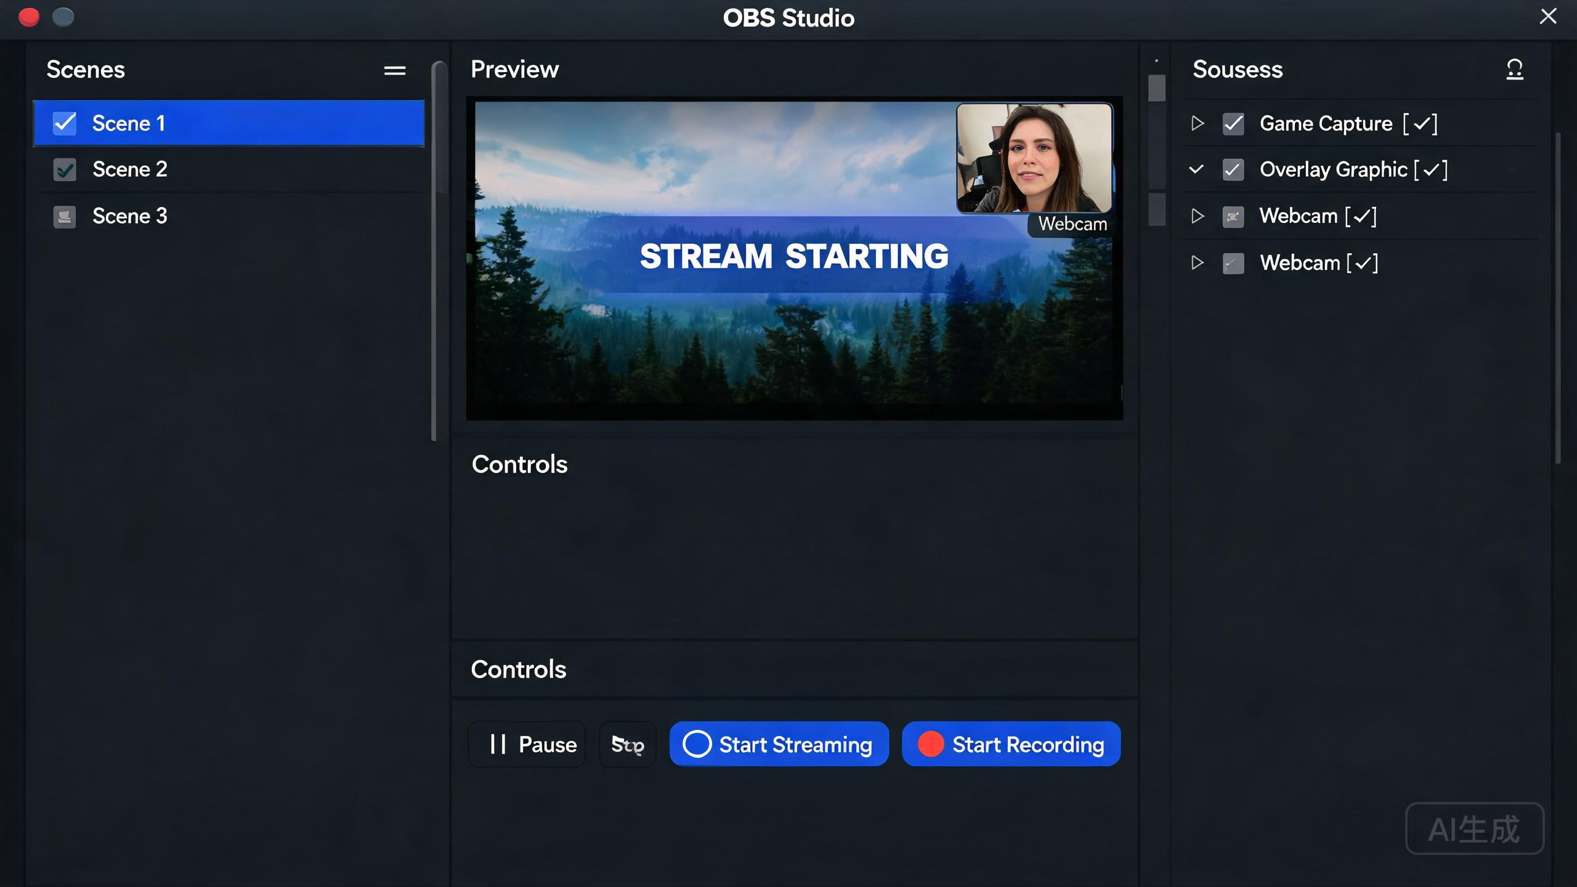Click the red record dot icon

pyautogui.click(x=930, y=744)
